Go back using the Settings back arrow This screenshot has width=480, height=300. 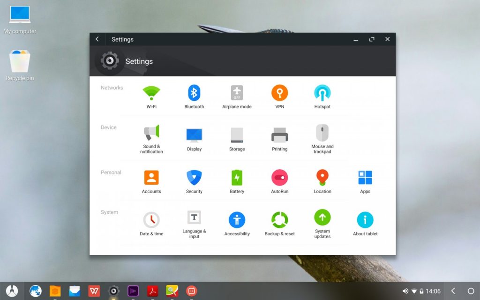coord(97,39)
